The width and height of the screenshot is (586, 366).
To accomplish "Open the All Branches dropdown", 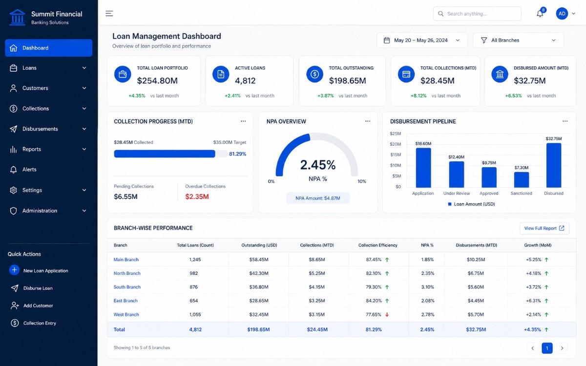I will click(x=518, y=40).
